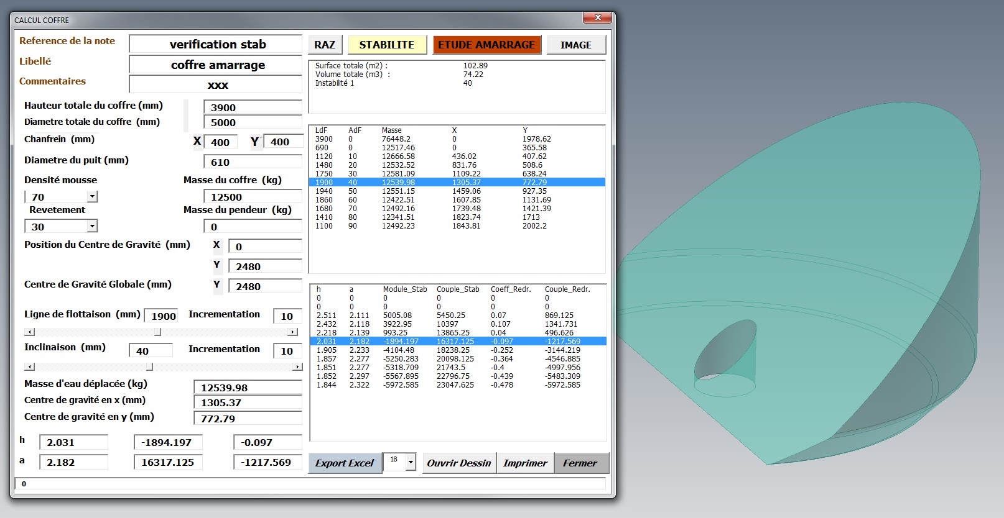Click right arrow of Ligne de flottaison slider
Viewport: 1004px width, 518px height.
click(292, 332)
